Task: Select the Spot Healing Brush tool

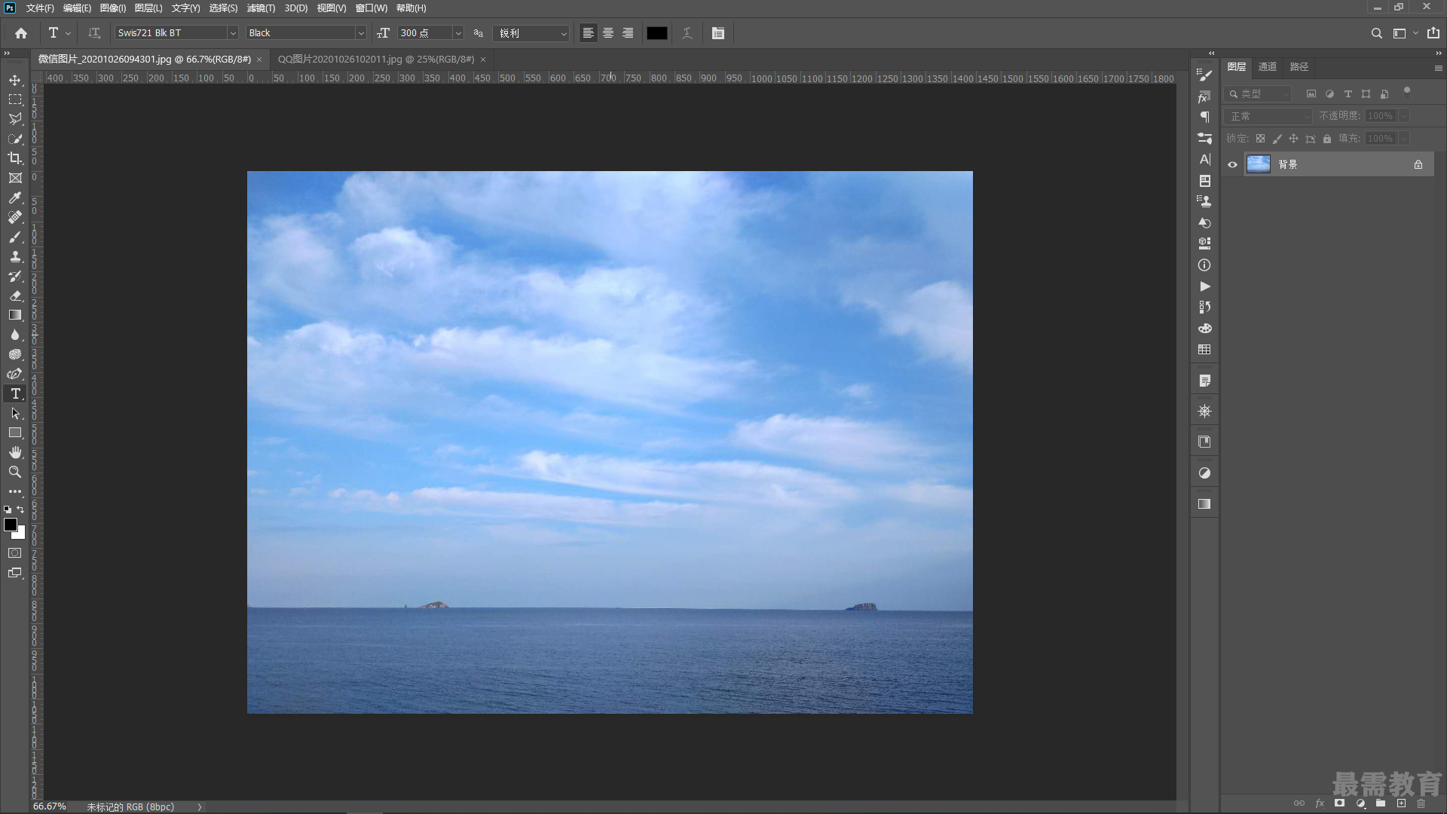Action: tap(15, 217)
